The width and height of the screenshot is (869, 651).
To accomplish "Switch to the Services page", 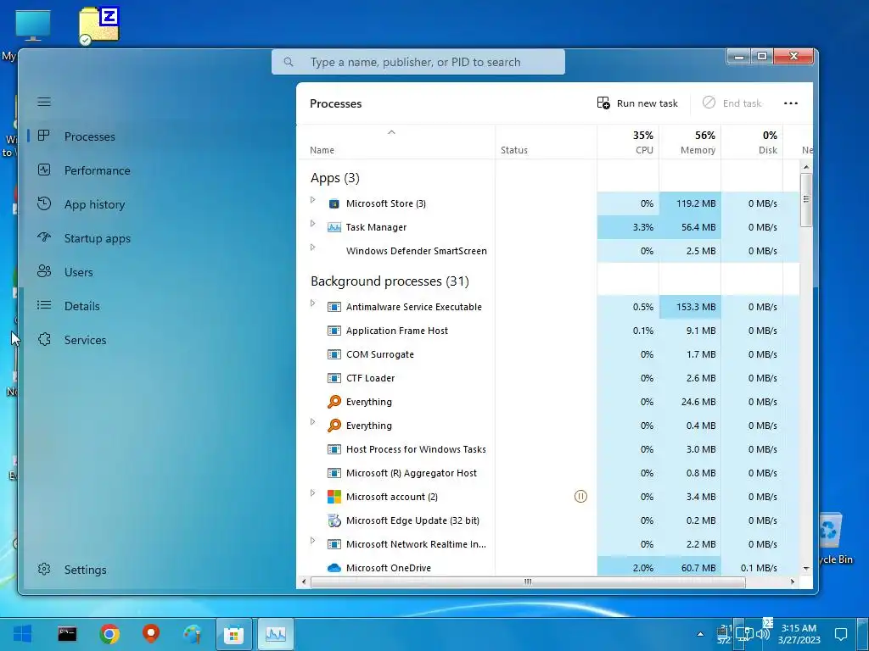I will (85, 340).
